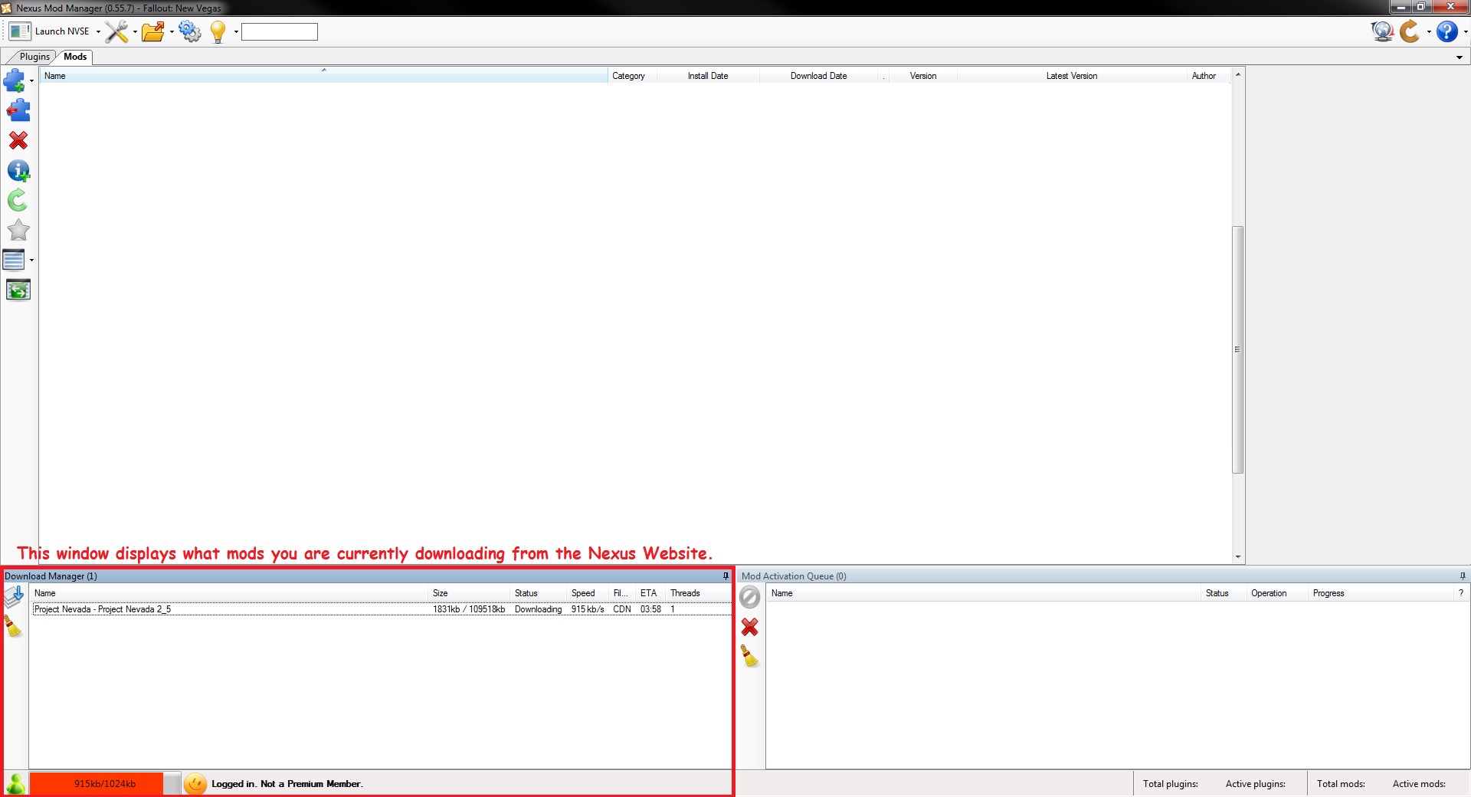Open the tab list dropdown arrow

[1460, 57]
